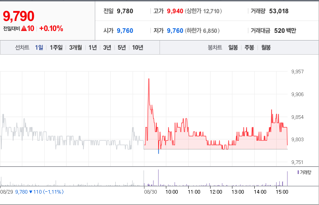Image resolution: width=319 pixels, height=205 pixels.
Task: Click the blue low-price marker on chart
Action: click(x=159, y=152)
